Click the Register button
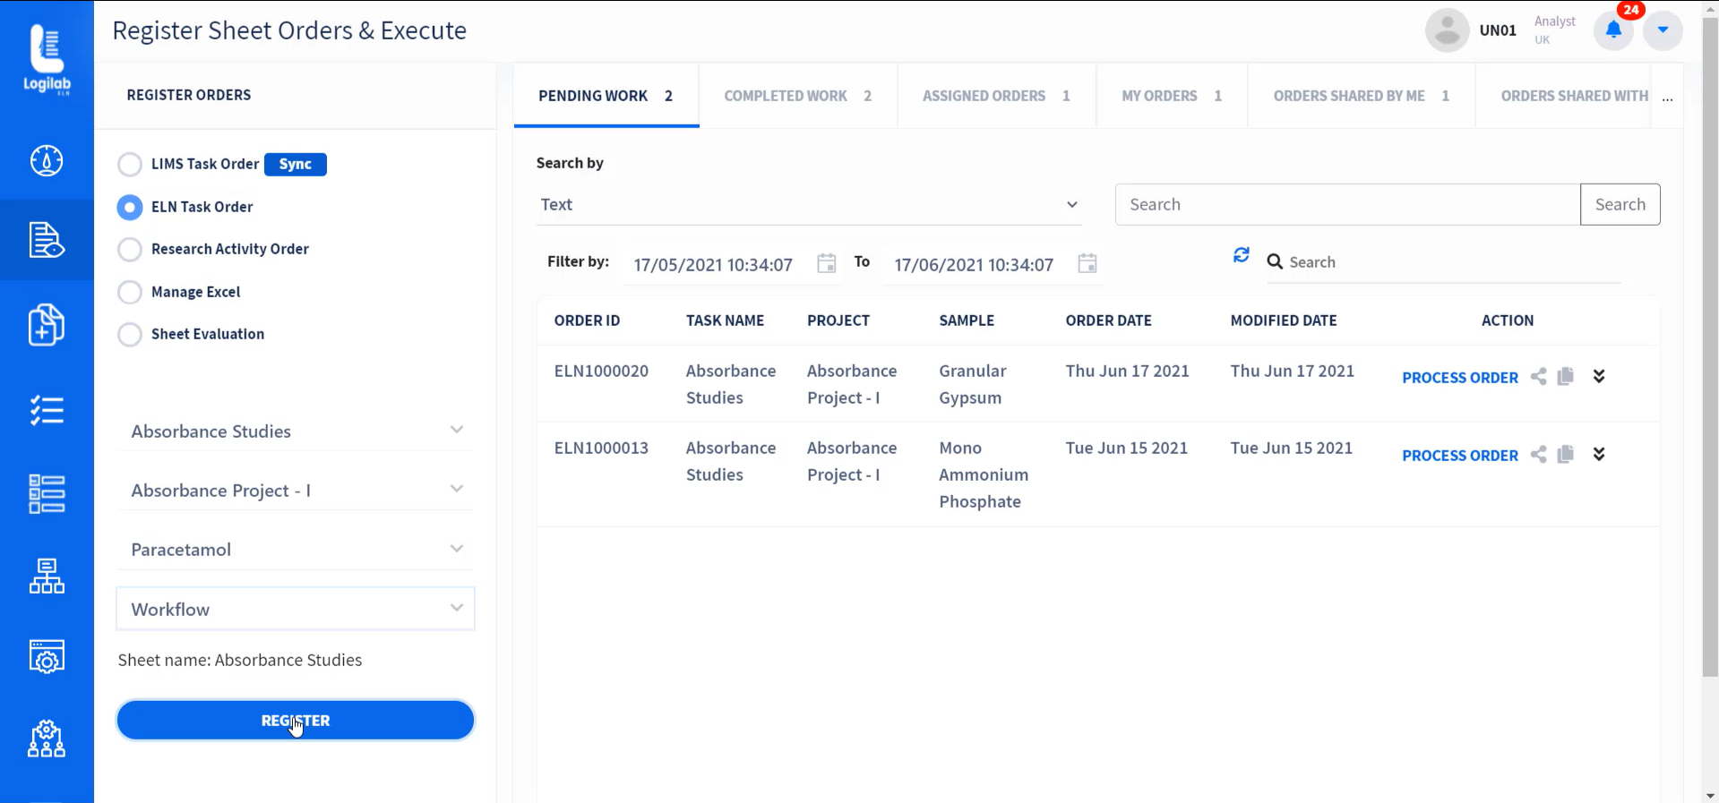Viewport: 1719px width, 803px height. click(296, 721)
